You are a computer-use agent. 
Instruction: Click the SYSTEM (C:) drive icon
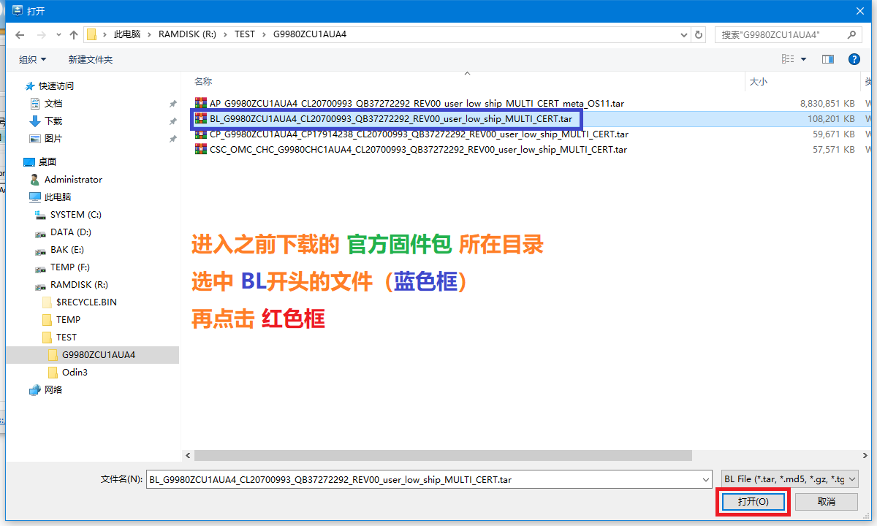click(41, 214)
